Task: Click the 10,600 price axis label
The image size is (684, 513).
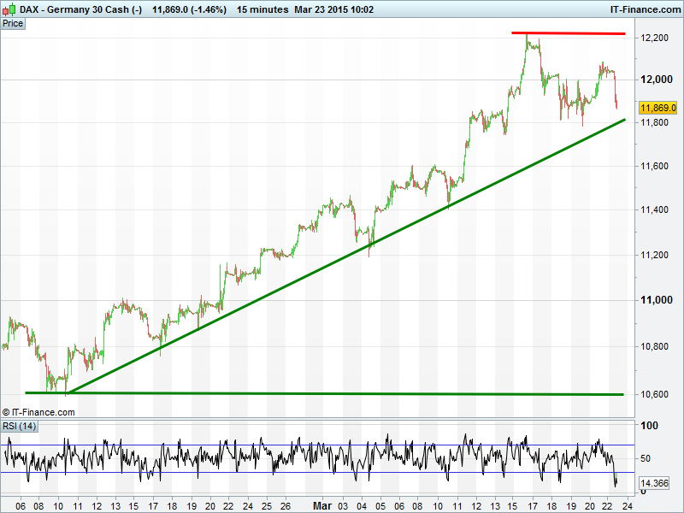Action: click(654, 394)
